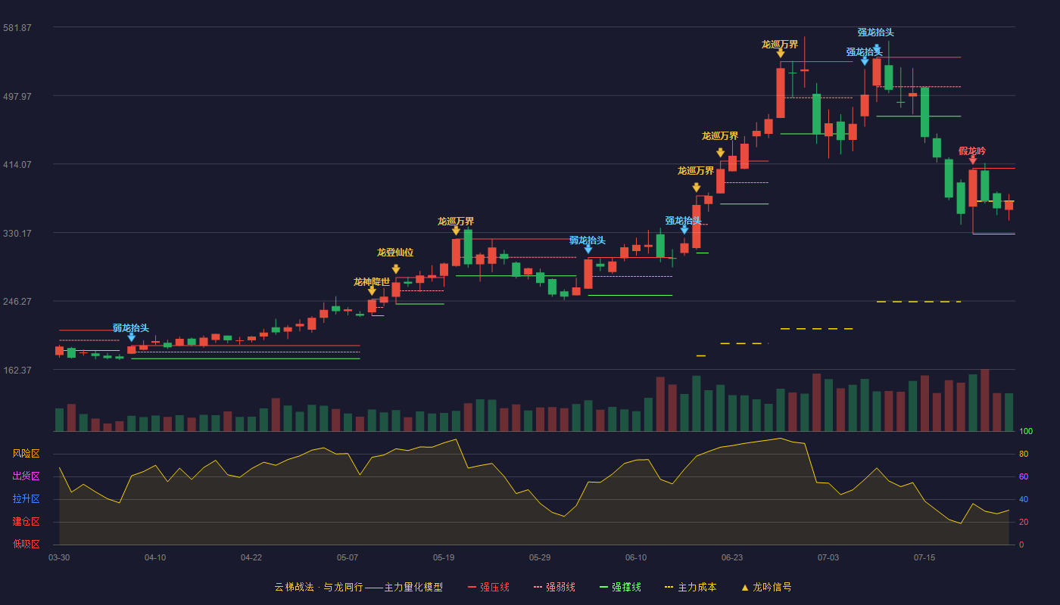1060x605 pixels.
Task: Click the 414.07 price axis label
Action: (17, 165)
